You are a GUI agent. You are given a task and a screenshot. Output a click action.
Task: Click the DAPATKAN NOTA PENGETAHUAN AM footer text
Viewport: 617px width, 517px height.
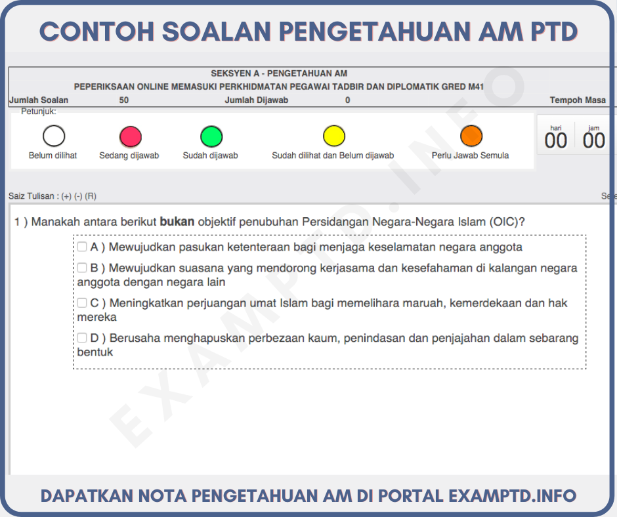[308, 496]
